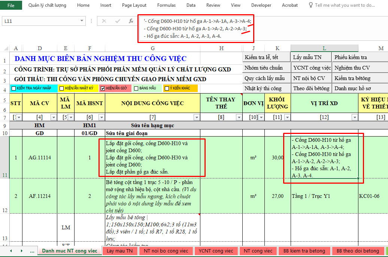This screenshot has width=388, height=257.
Task: Click the sheet tabs ellipsis button
Action: pyautogui.click(x=32, y=251)
